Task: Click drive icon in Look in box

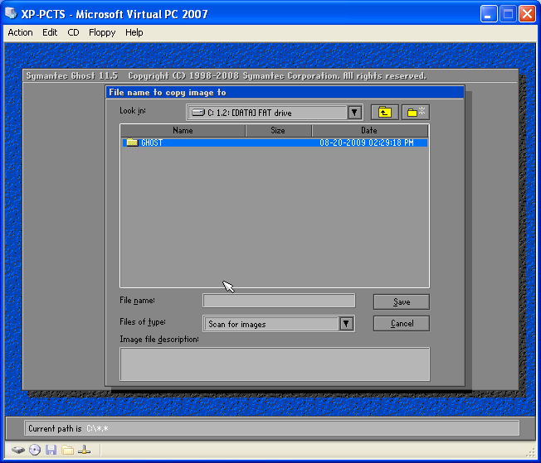Action: point(198,113)
